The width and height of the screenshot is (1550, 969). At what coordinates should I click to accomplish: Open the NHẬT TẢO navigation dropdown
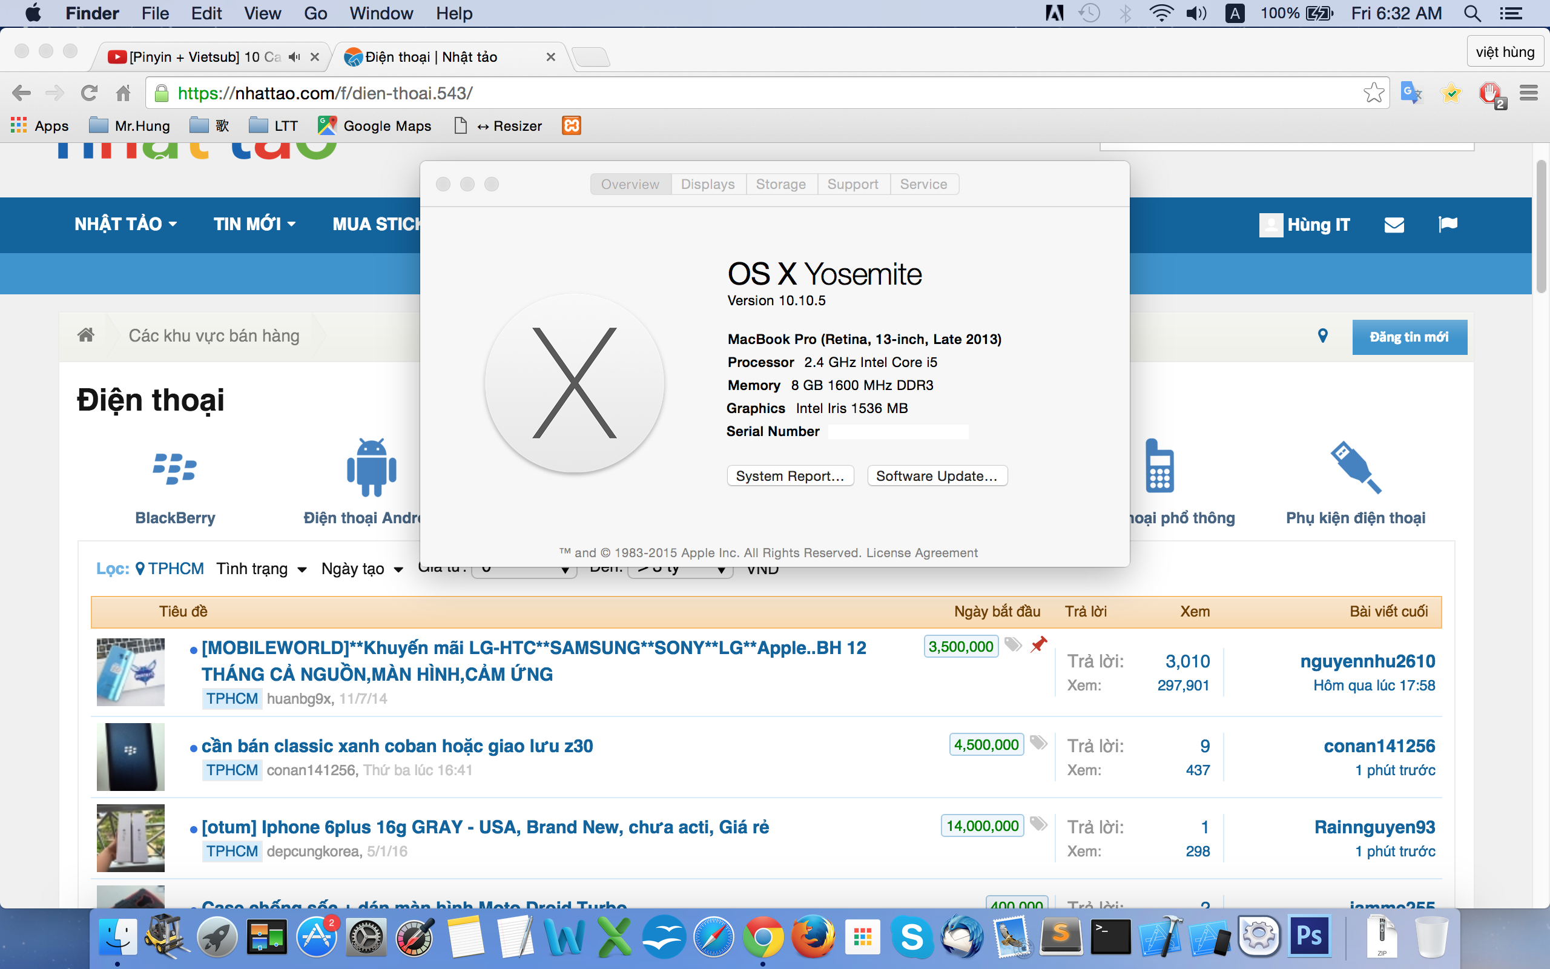coord(125,224)
